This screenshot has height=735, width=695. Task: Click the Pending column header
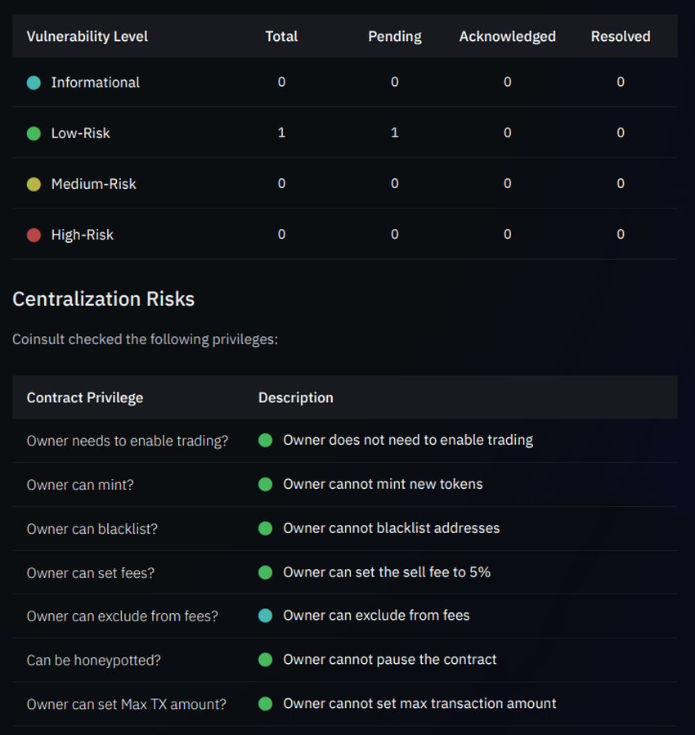(x=395, y=37)
